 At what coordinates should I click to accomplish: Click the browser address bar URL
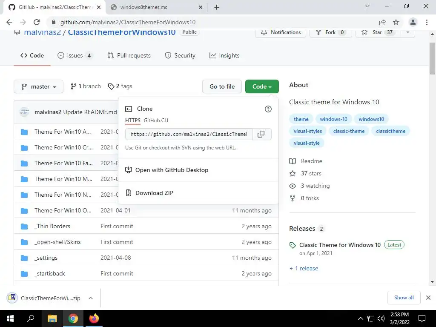point(128,22)
